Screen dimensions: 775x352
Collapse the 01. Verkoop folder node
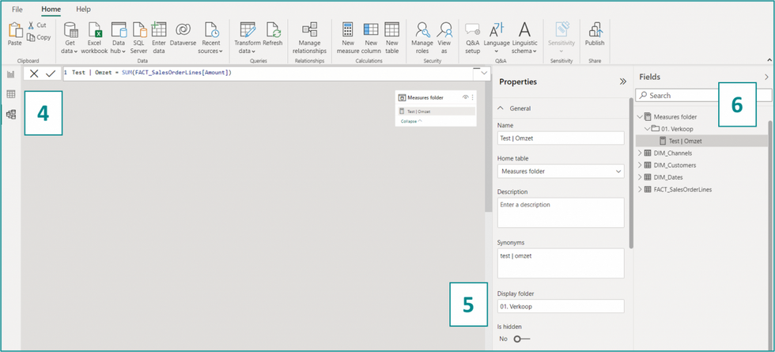click(647, 128)
